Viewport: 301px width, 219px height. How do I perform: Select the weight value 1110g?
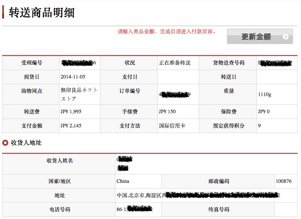(265, 94)
